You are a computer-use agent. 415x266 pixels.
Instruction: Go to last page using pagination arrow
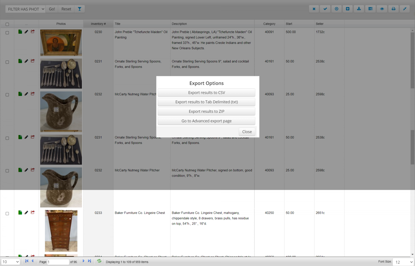tap(89, 261)
